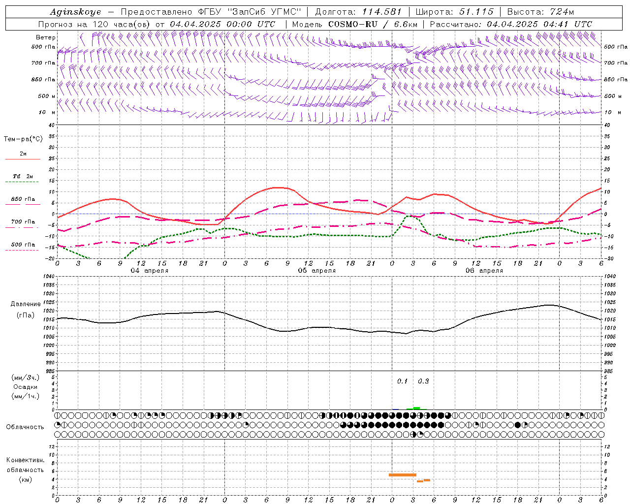Click the model name COSMO-RU / 6.6км

[x=373, y=24]
